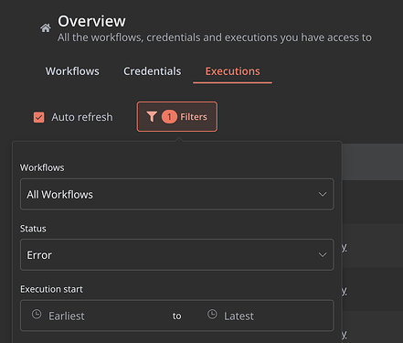Switch to the Credentials tab
Screen dimensions: 403x343
click(153, 71)
